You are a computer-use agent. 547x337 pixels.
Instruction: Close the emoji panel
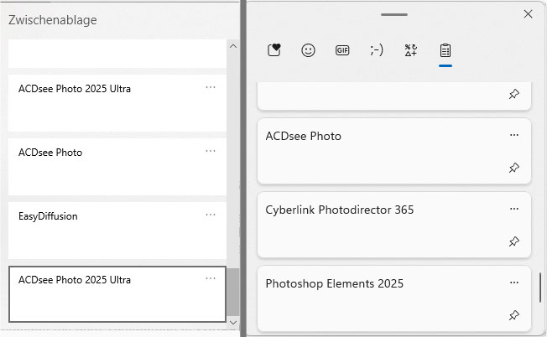528,14
